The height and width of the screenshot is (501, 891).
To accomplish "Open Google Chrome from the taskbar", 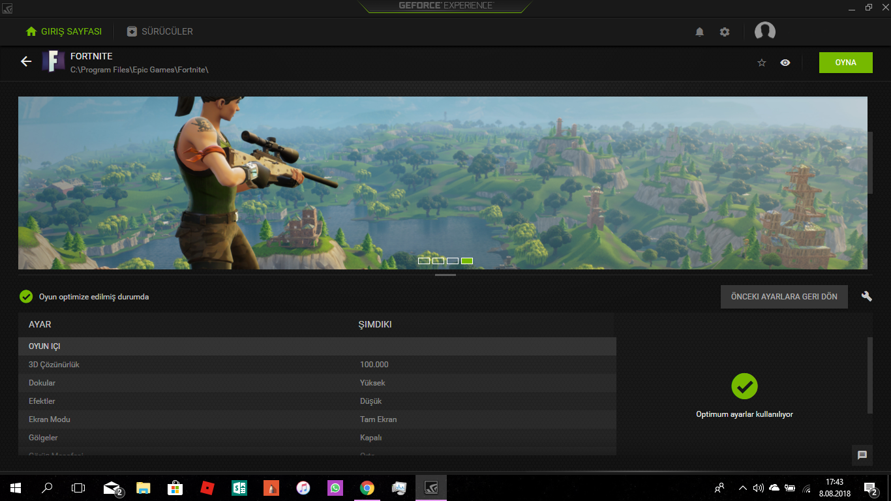I will 367,487.
